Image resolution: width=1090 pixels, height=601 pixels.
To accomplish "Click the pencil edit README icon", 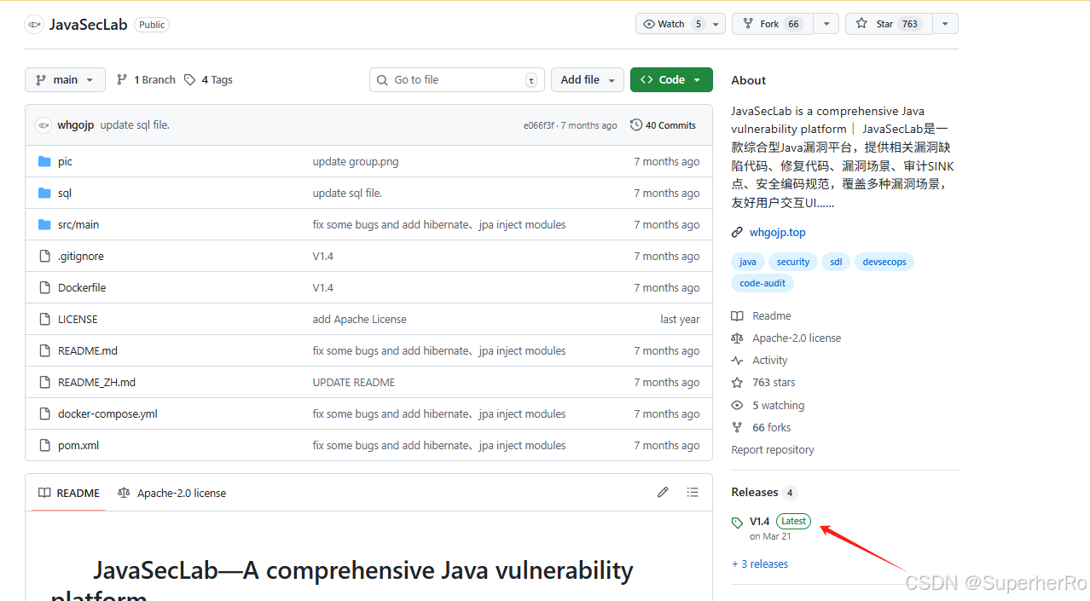I will pyautogui.click(x=663, y=492).
